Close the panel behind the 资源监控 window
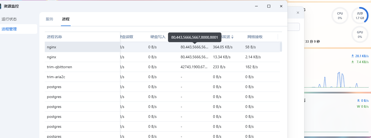The image size is (371, 138). pos(298,13)
